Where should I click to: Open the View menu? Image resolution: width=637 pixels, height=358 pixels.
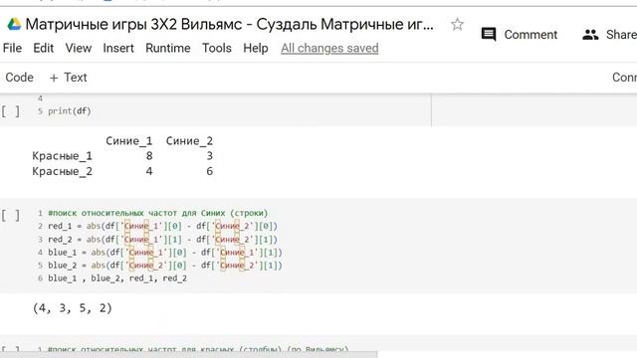tap(79, 48)
